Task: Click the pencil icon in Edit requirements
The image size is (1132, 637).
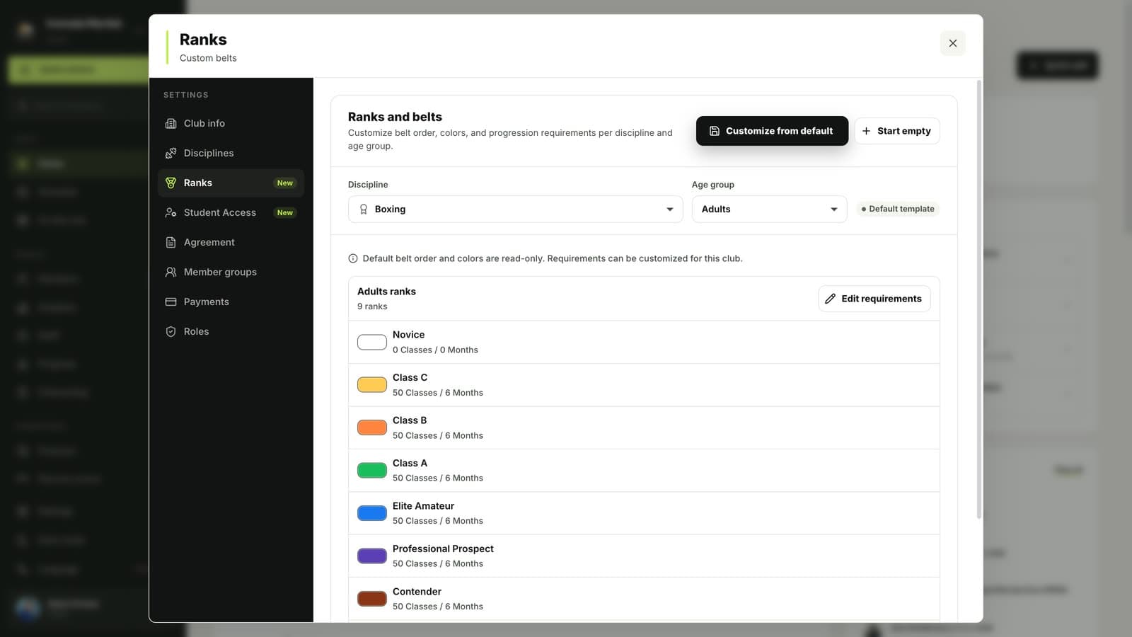Action: [x=830, y=299]
